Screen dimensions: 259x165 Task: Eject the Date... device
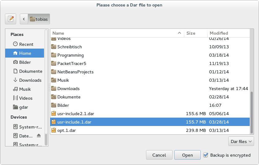point(39,136)
